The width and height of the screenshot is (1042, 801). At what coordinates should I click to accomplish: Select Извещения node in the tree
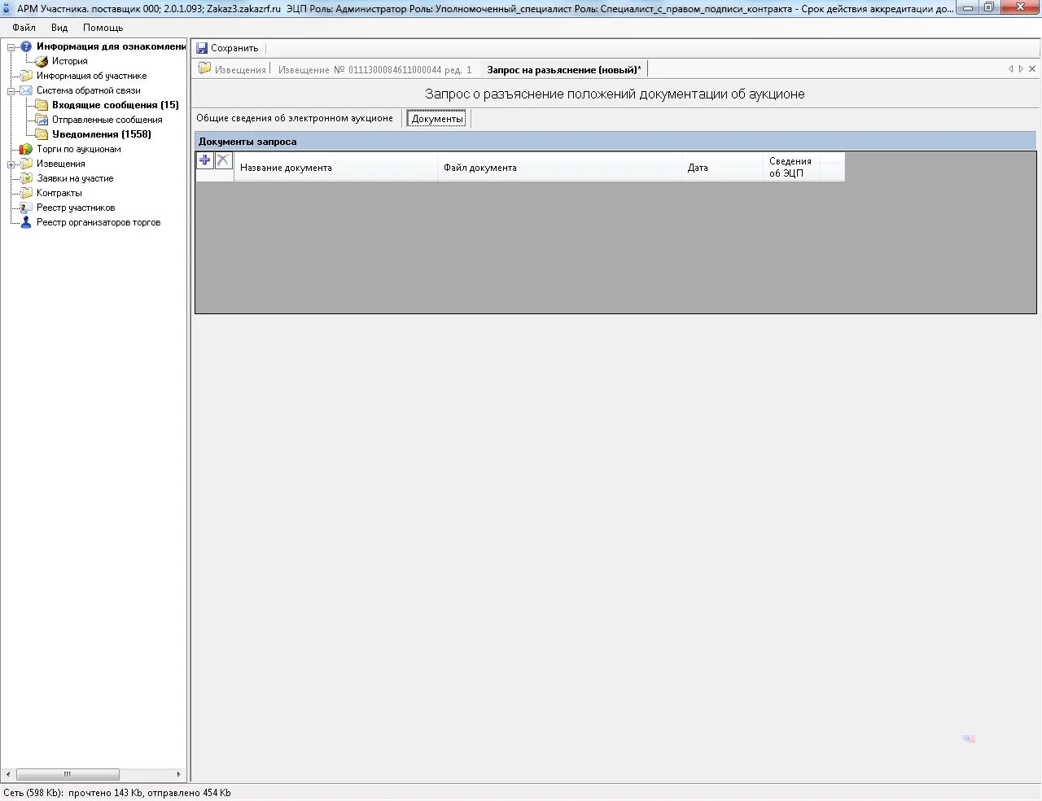(x=60, y=164)
